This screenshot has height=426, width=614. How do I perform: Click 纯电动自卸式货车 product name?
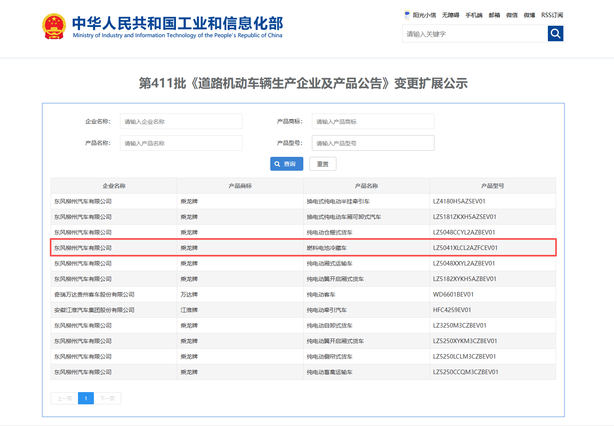[329, 326]
